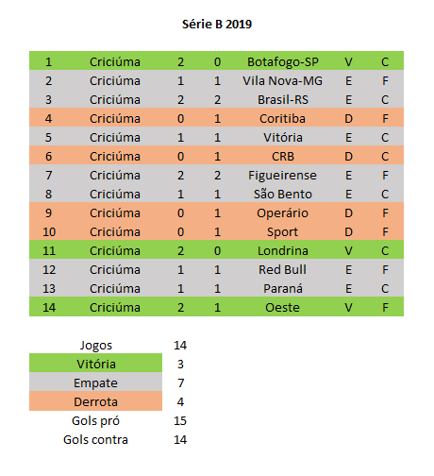Click the Figueirense cell

[x=282, y=176]
